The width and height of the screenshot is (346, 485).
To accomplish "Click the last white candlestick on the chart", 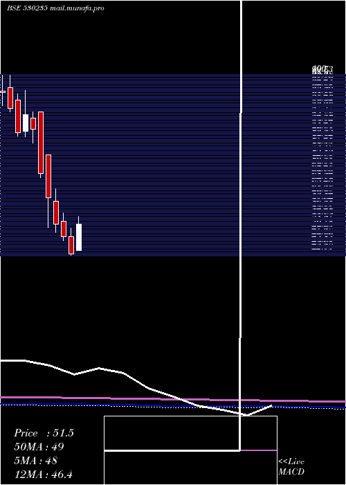I will (x=79, y=237).
